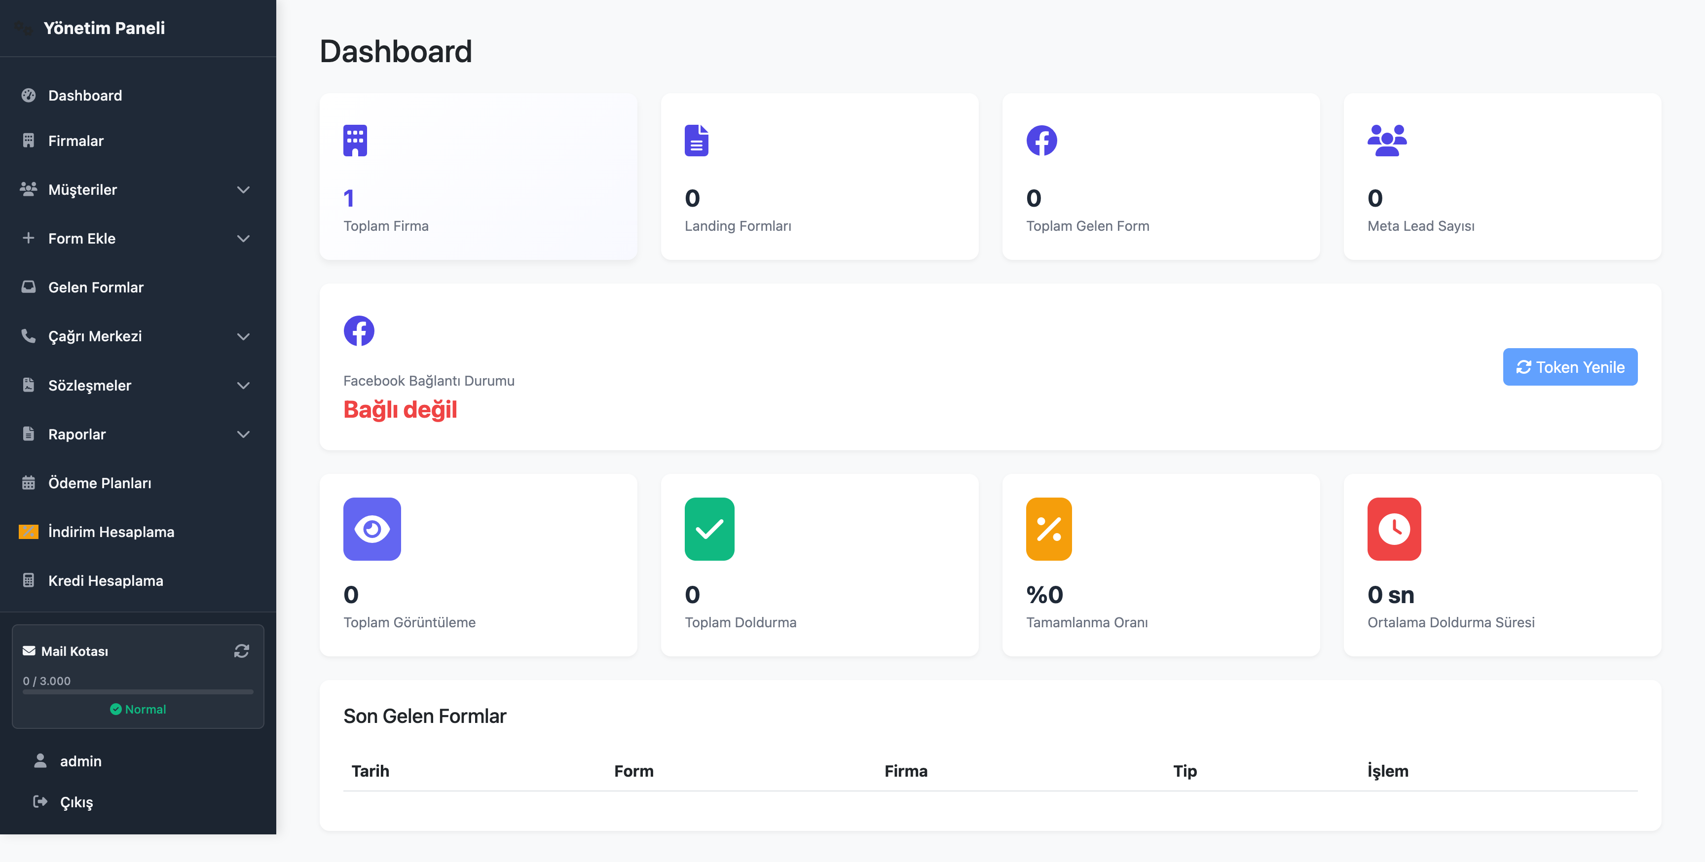Click the Tarih column header
The image size is (1705, 862).
click(370, 771)
